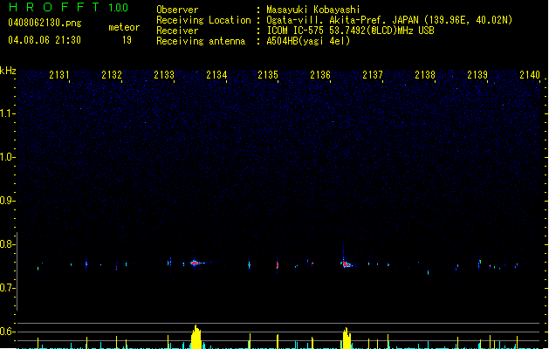
Task: Click the strong meteor echo before 2134
Action: pyautogui.click(x=196, y=263)
